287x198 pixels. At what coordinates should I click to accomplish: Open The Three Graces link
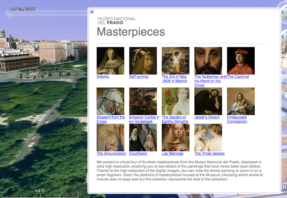pos(210,154)
